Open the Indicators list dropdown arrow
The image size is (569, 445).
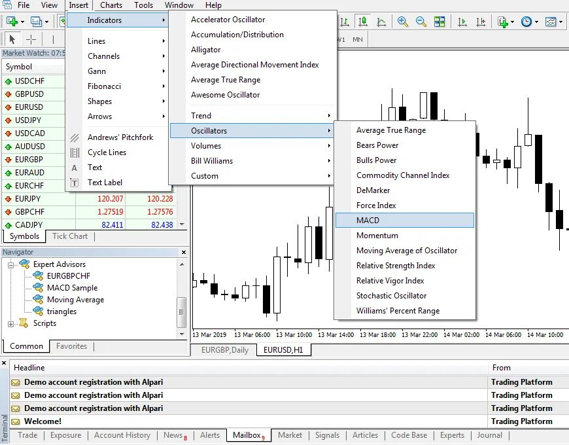pyautogui.click(x=512, y=22)
